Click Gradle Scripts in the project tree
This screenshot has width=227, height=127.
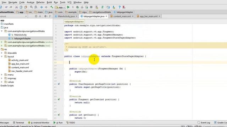point(7,85)
